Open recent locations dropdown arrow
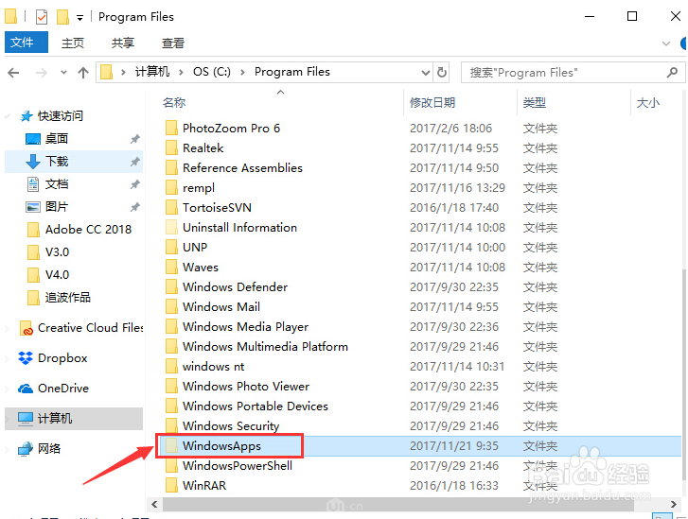Screen dimensions: 688x519 pyautogui.click(x=64, y=73)
